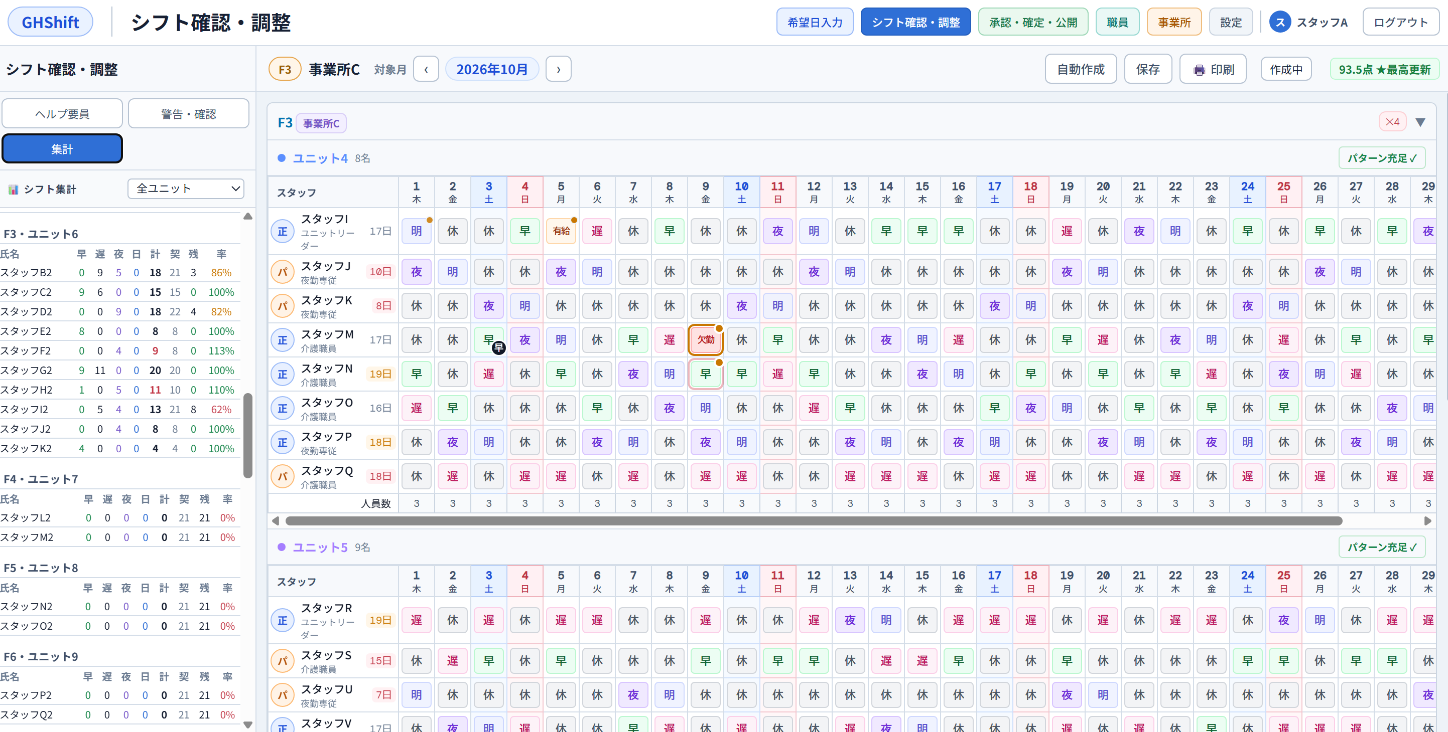Viewport: 1448px width, 732px height.
Task: Click the 正 badge for スタッフM
Action: coord(283,340)
